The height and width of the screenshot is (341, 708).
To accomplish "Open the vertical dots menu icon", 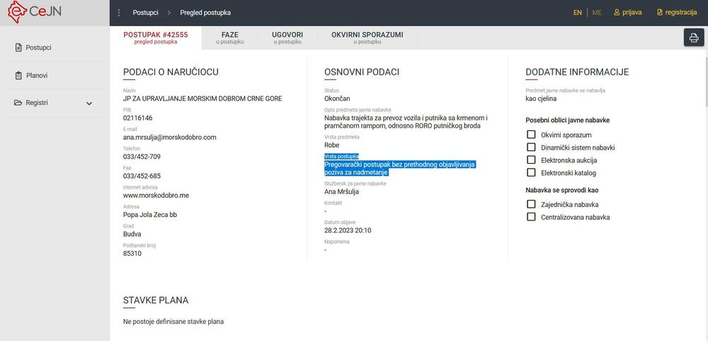I will point(119,13).
